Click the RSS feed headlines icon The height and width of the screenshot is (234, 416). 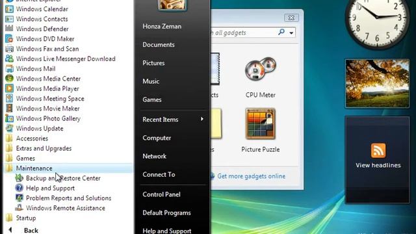[378, 150]
